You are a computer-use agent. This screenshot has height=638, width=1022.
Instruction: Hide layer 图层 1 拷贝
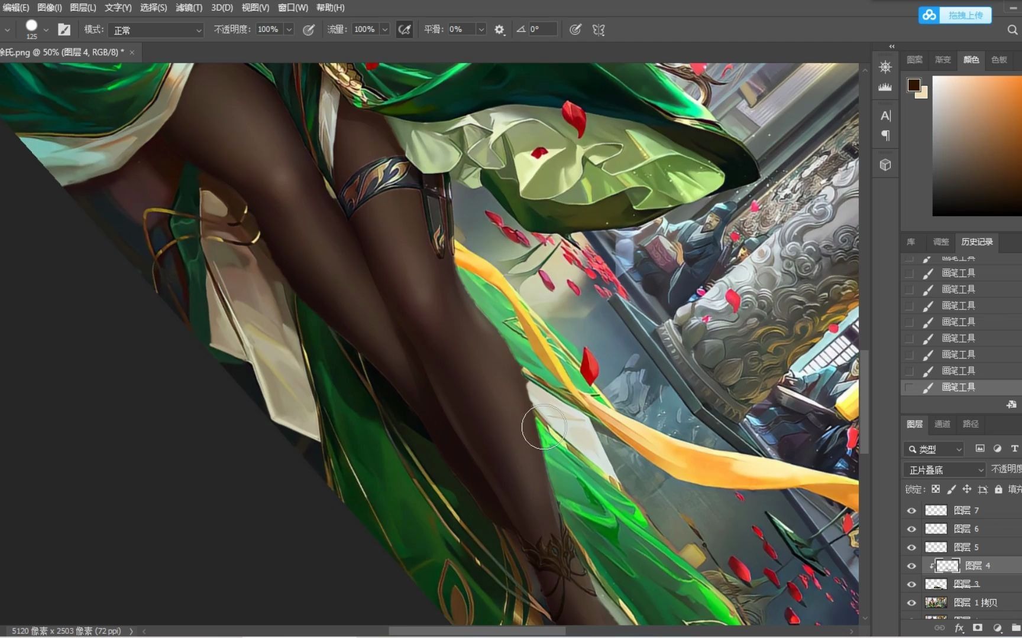pyautogui.click(x=911, y=603)
